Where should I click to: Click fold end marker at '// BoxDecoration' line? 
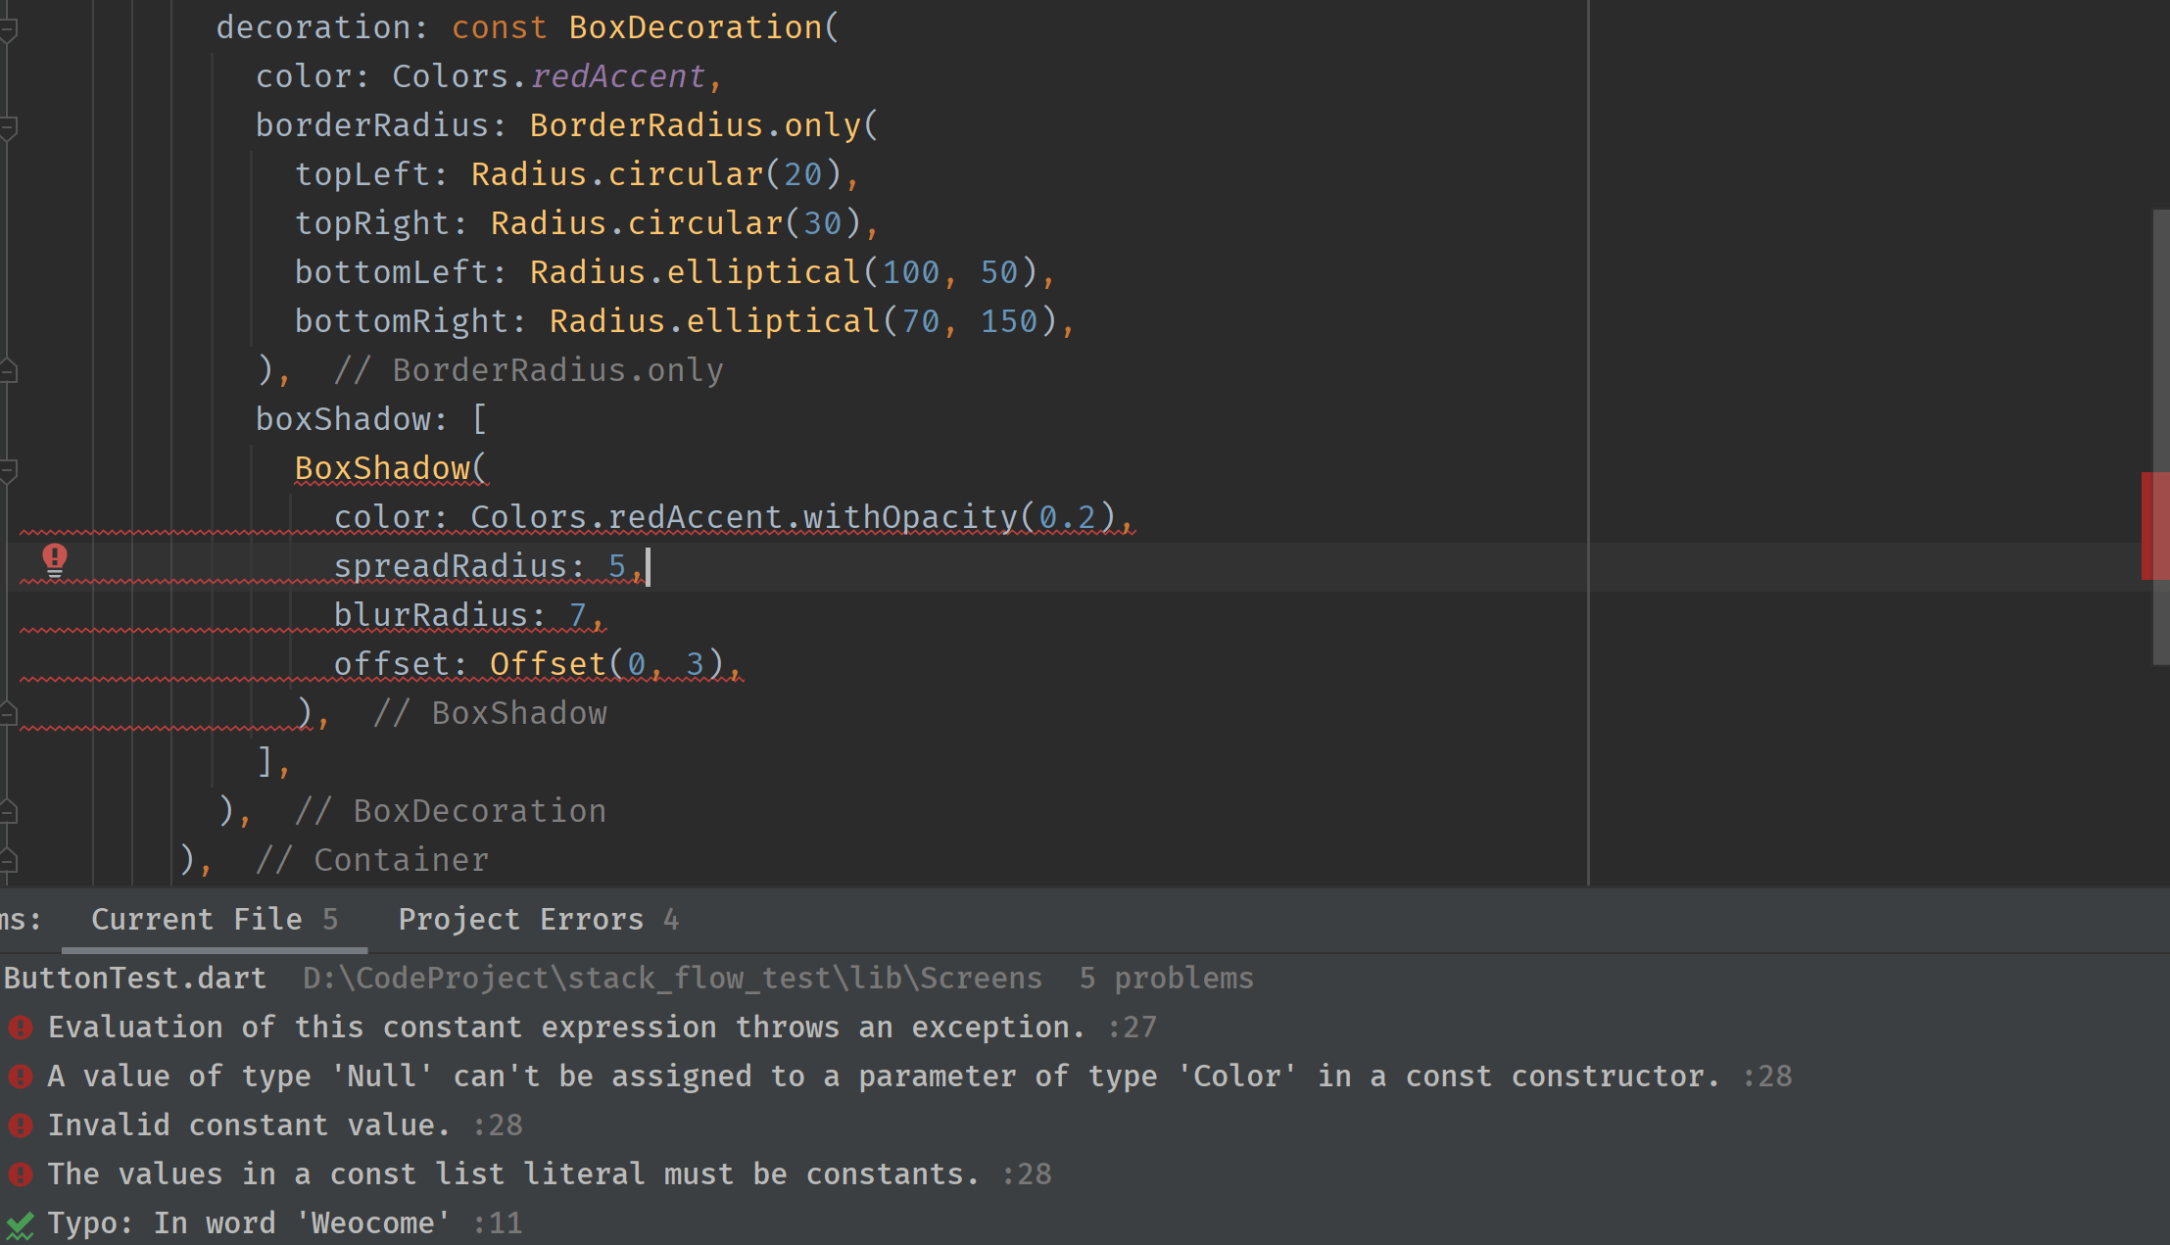click(x=8, y=812)
